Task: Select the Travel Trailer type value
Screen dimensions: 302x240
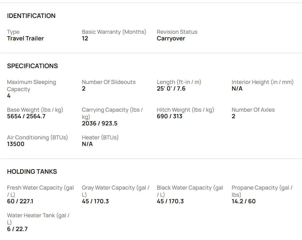Action: (x=25, y=39)
